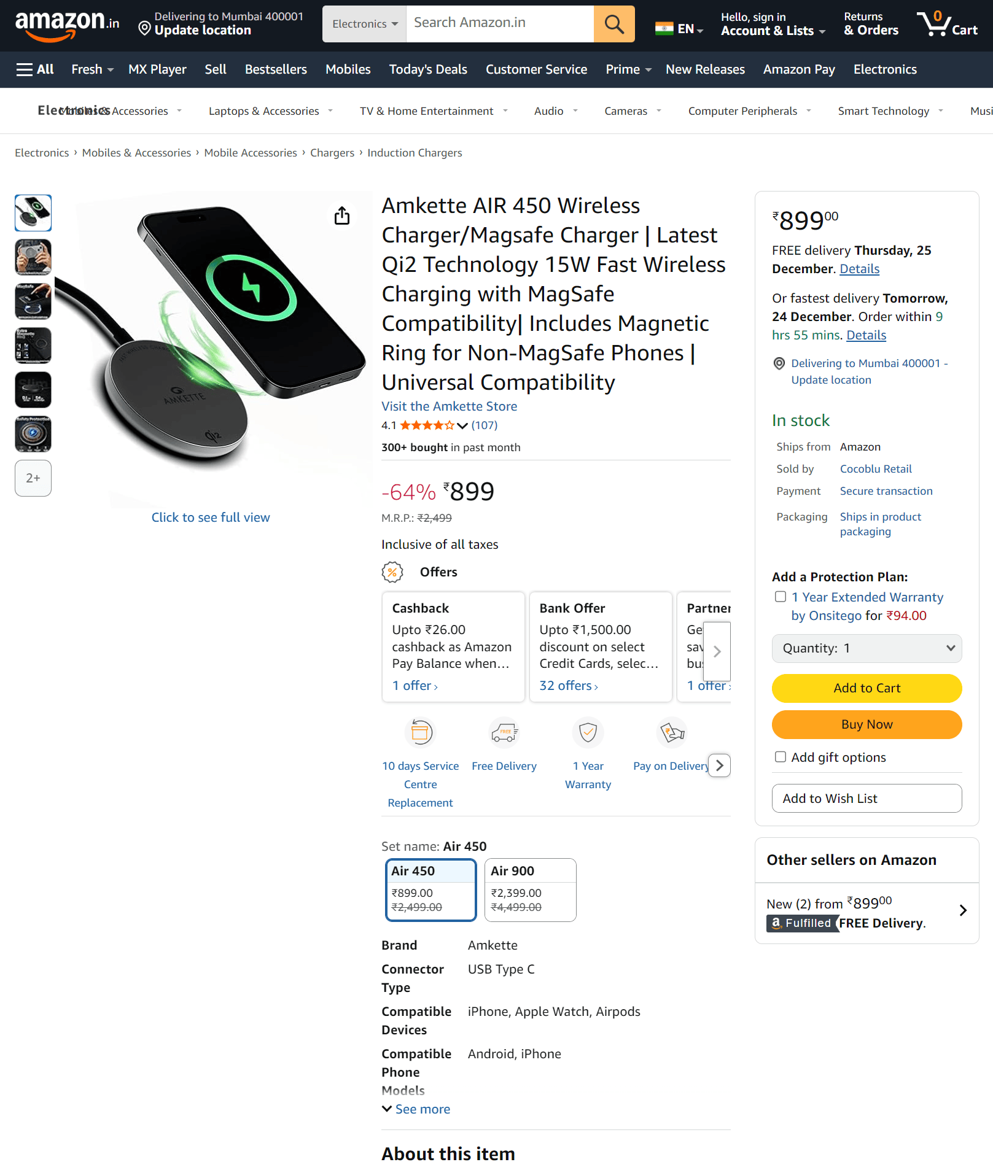The width and height of the screenshot is (993, 1162).
Task: Expand See more product details
Action: 422,1109
